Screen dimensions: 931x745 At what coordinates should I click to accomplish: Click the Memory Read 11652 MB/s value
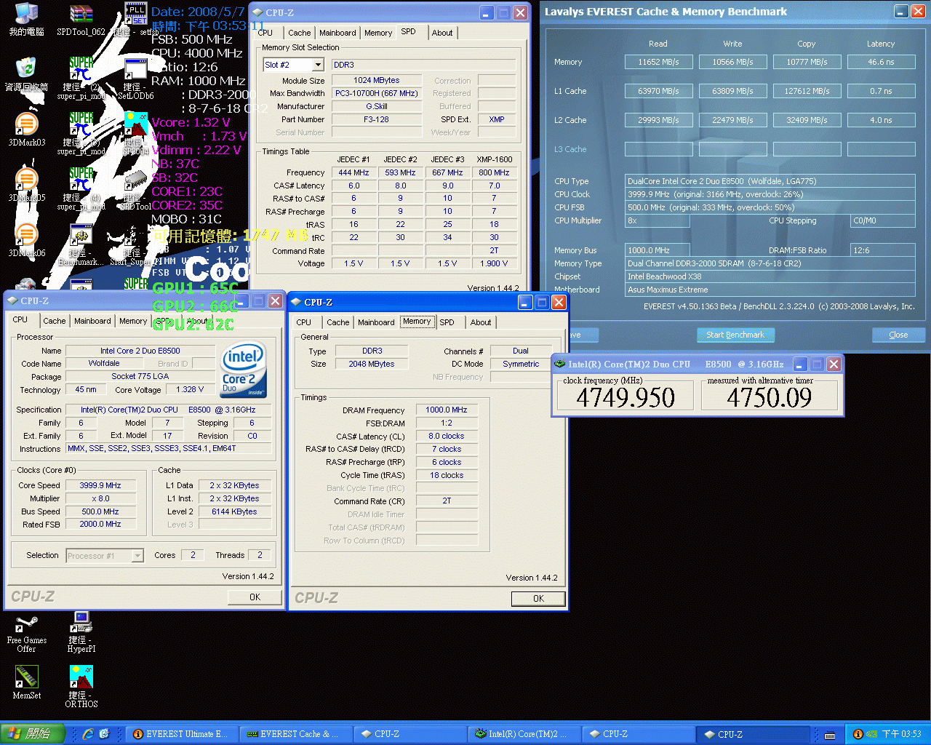[658, 62]
